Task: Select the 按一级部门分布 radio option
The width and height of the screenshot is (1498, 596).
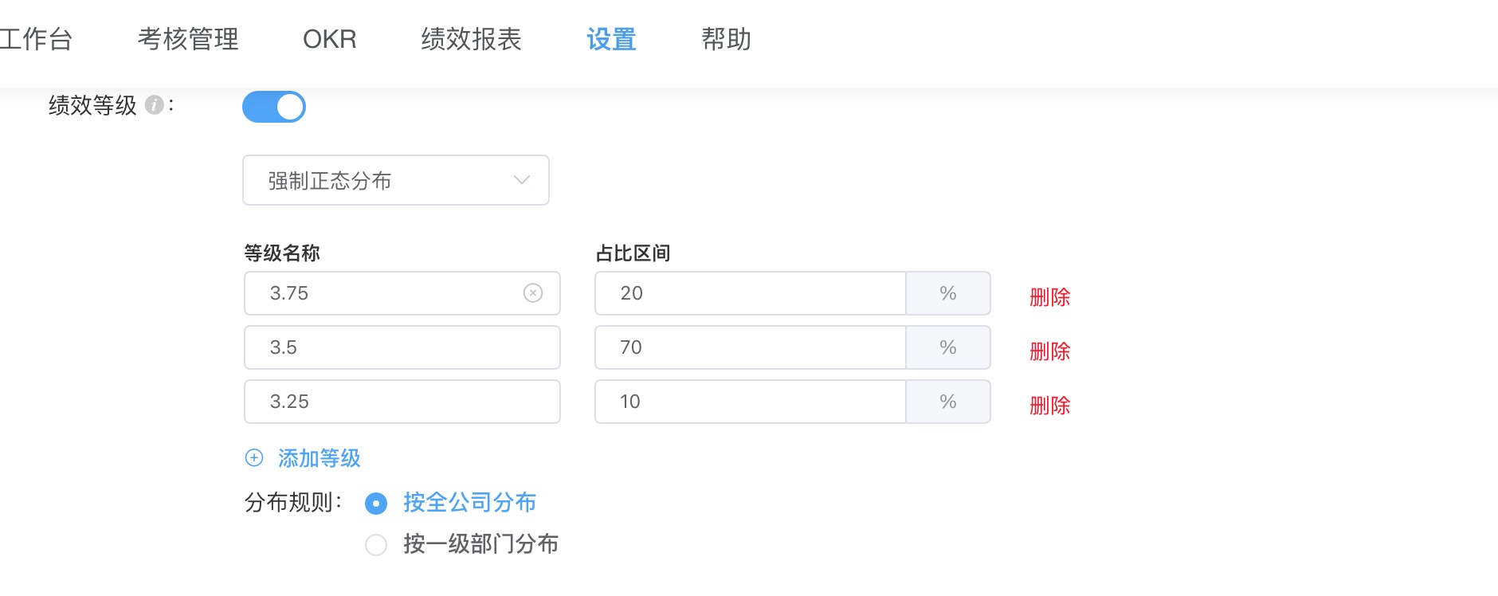Action: tap(375, 545)
